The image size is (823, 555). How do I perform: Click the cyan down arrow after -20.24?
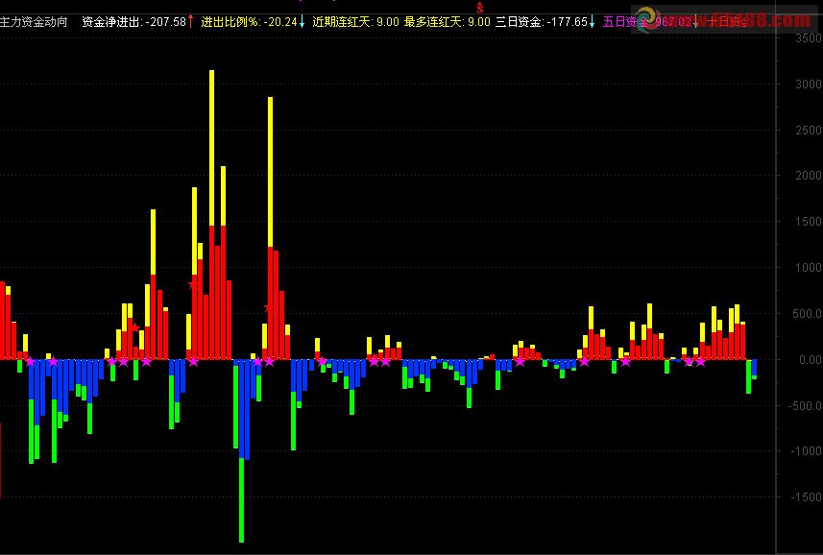click(302, 21)
